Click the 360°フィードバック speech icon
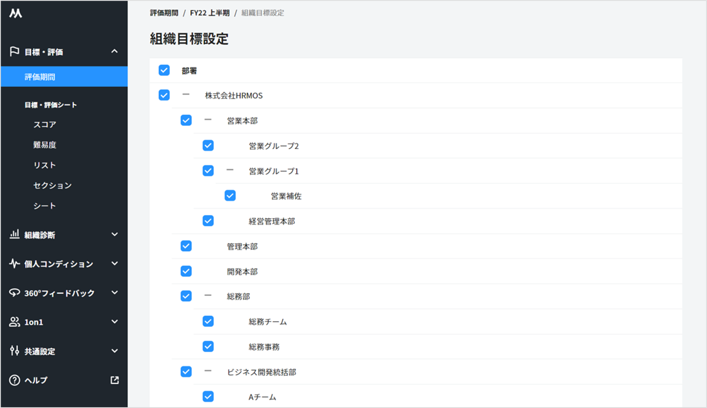The width and height of the screenshot is (707, 408). point(14,293)
